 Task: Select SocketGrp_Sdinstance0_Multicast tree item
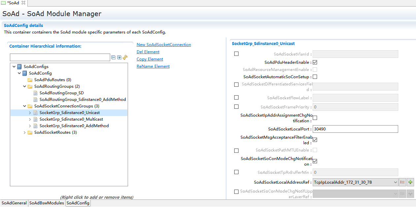[x=71, y=119]
